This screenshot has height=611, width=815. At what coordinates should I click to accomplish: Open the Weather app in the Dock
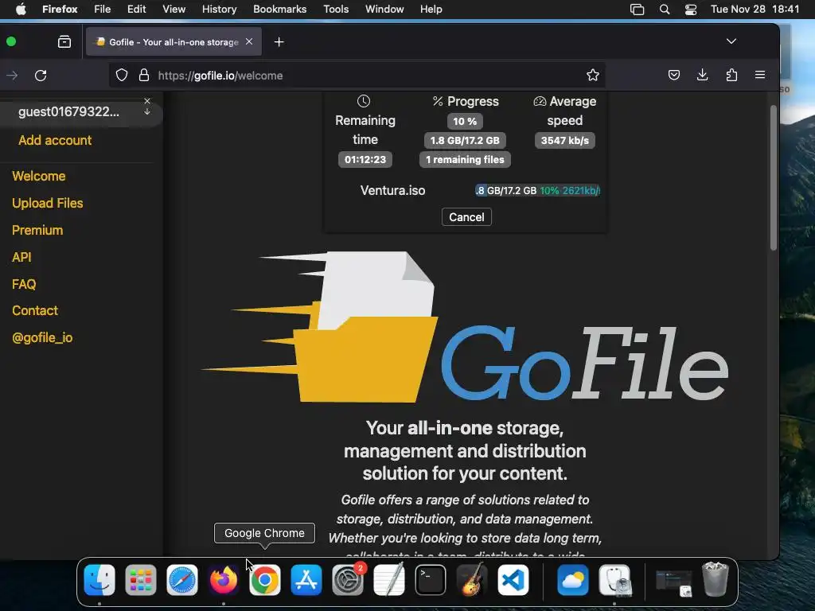click(573, 580)
